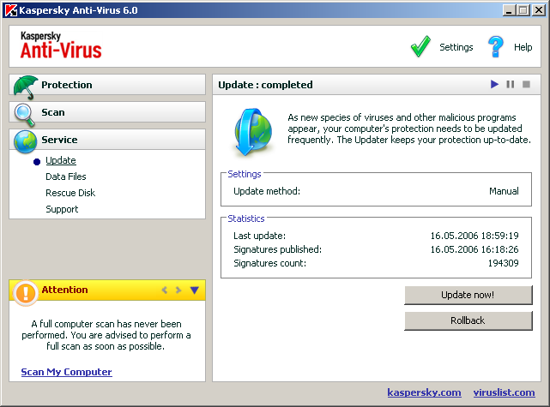Click the Rollback button
550x407 pixels.
coord(468,320)
